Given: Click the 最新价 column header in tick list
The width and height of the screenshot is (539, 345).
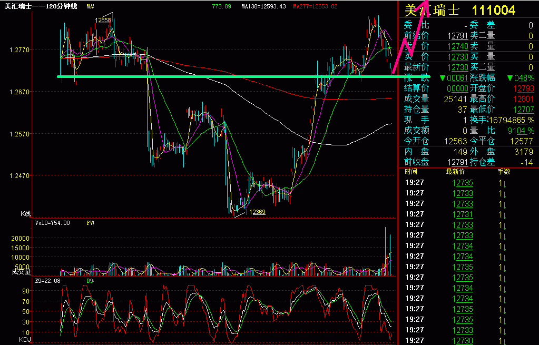Looking at the screenshot, I should 455,172.
